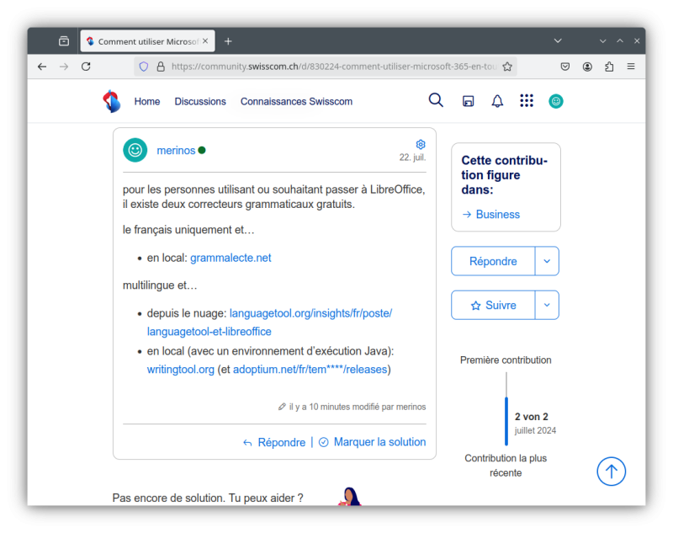Open the Discussions menu item
This screenshot has width=673, height=533.
[x=200, y=101]
